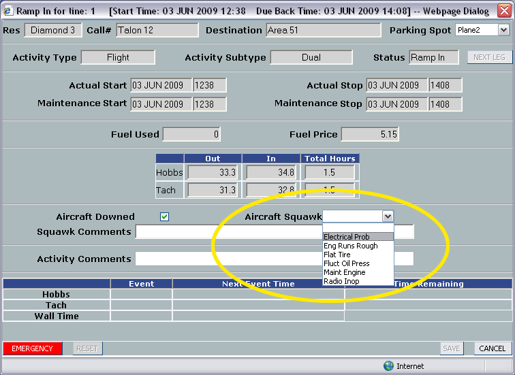This screenshot has height=375, width=515.
Task: Click the Call# field showing Talon 12
Action: point(157,30)
